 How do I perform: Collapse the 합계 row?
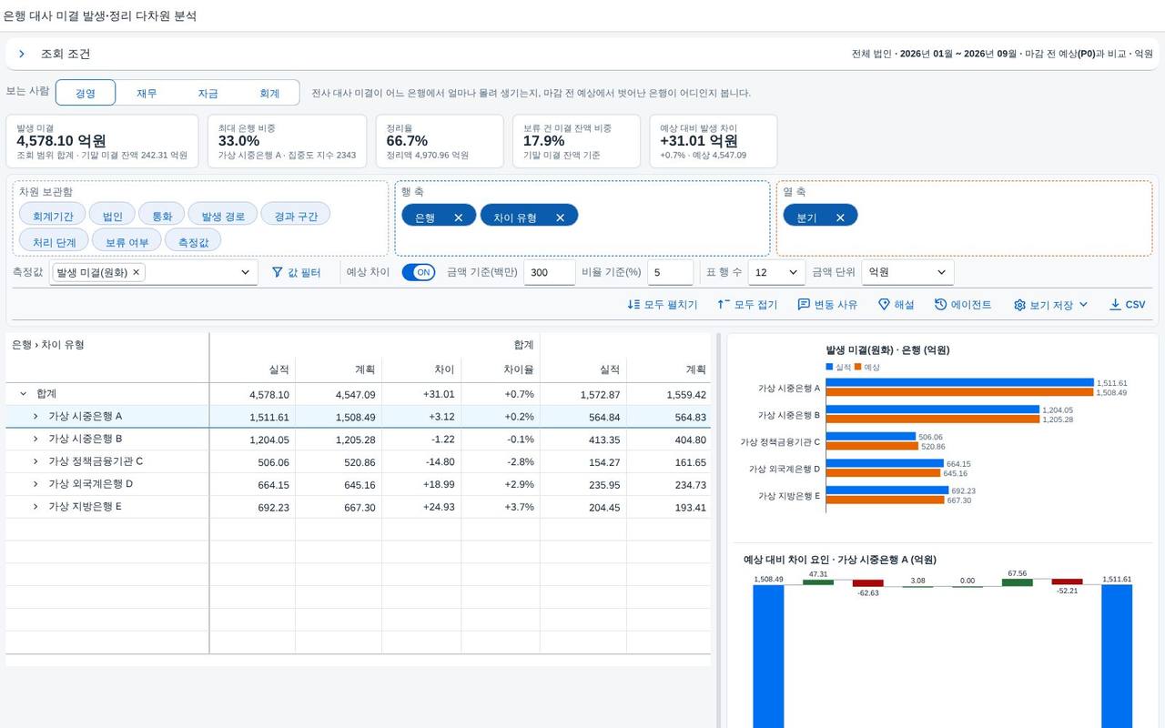click(24, 394)
